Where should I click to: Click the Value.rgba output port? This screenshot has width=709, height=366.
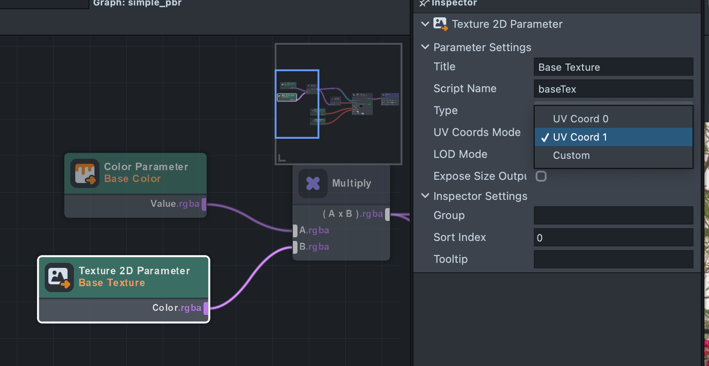tap(204, 204)
